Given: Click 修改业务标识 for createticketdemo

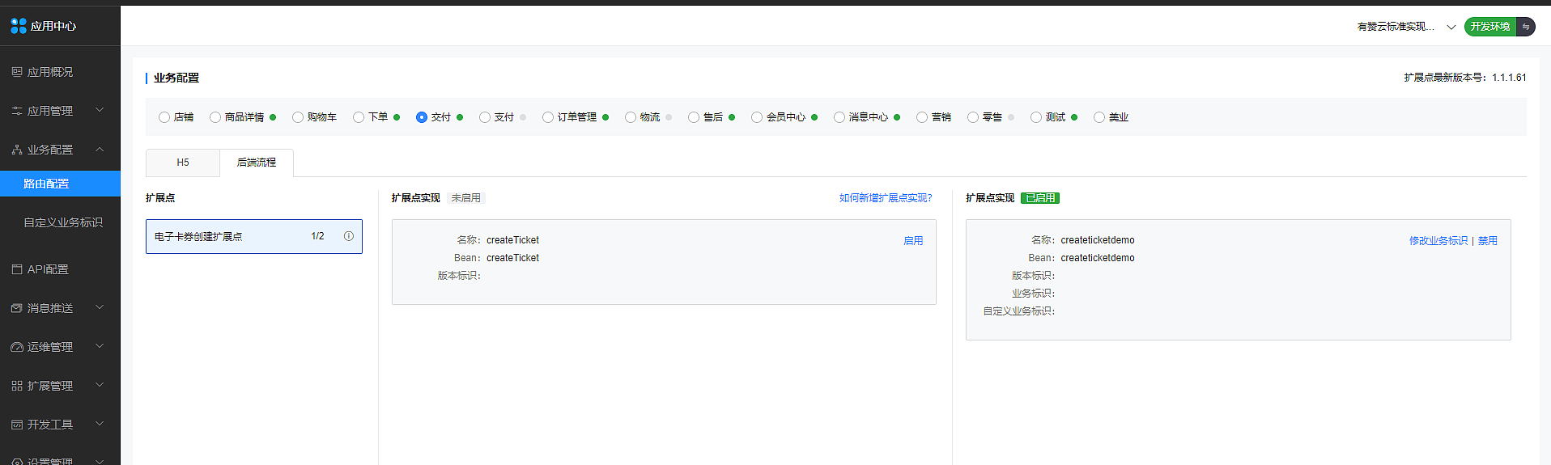Looking at the screenshot, I should coord(1438,241).
